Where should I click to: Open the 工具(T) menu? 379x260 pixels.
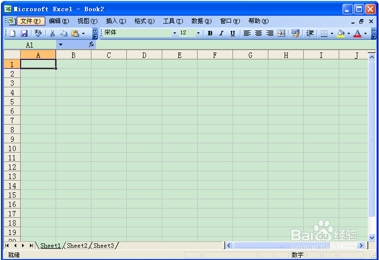pyautogui.click(x=173, y=21)
